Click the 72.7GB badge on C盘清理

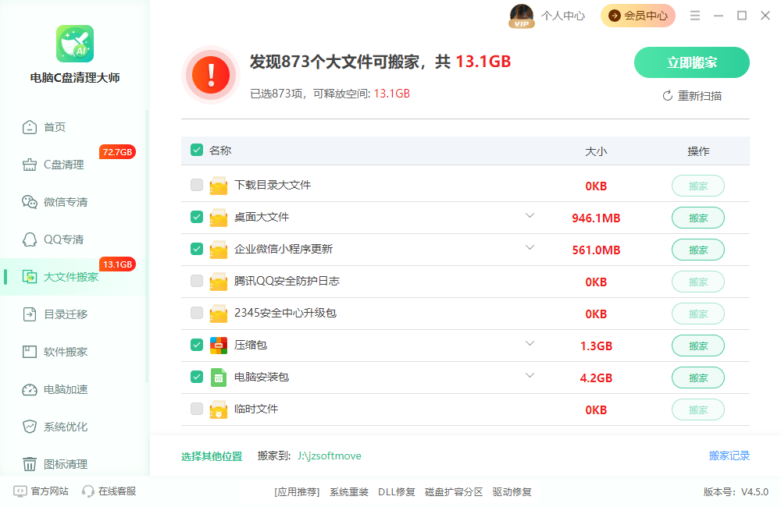(118, 152)
